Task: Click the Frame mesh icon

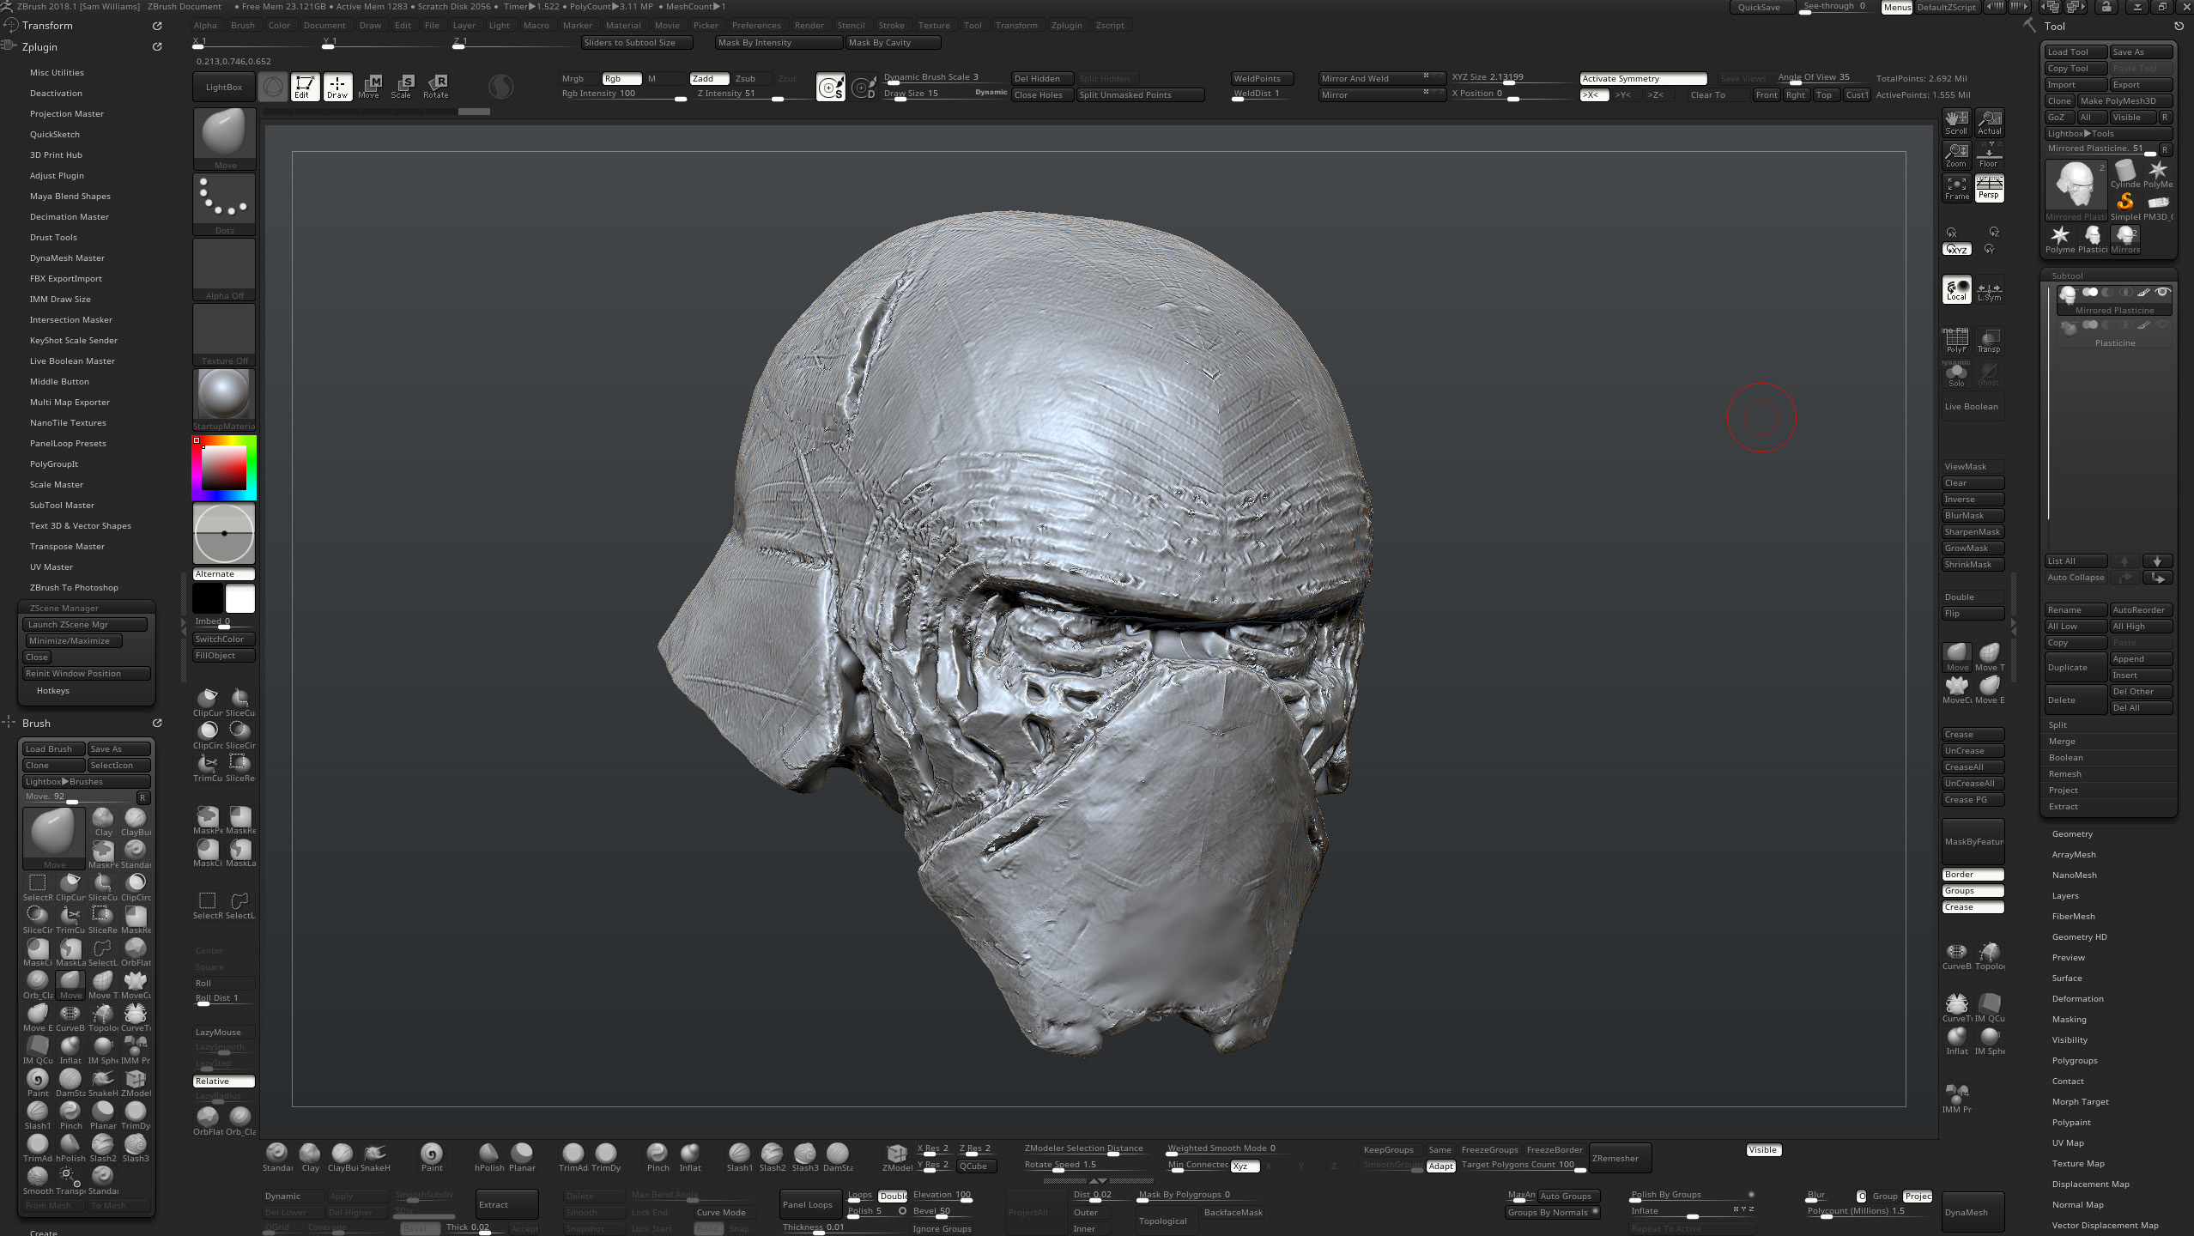Action: (x=1956, y=188)
